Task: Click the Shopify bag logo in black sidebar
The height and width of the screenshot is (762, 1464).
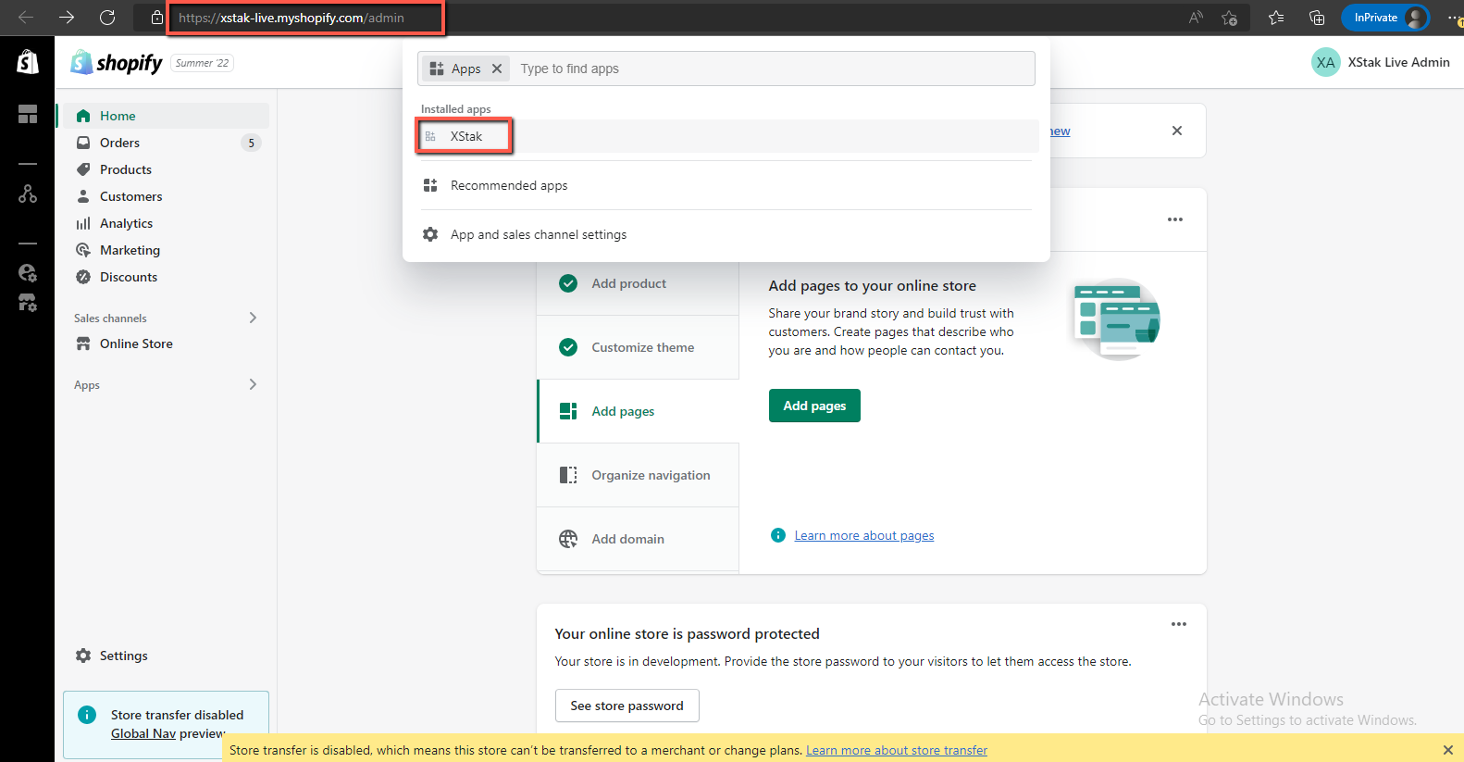Action: pyautogui.click(x=28, y=62)
